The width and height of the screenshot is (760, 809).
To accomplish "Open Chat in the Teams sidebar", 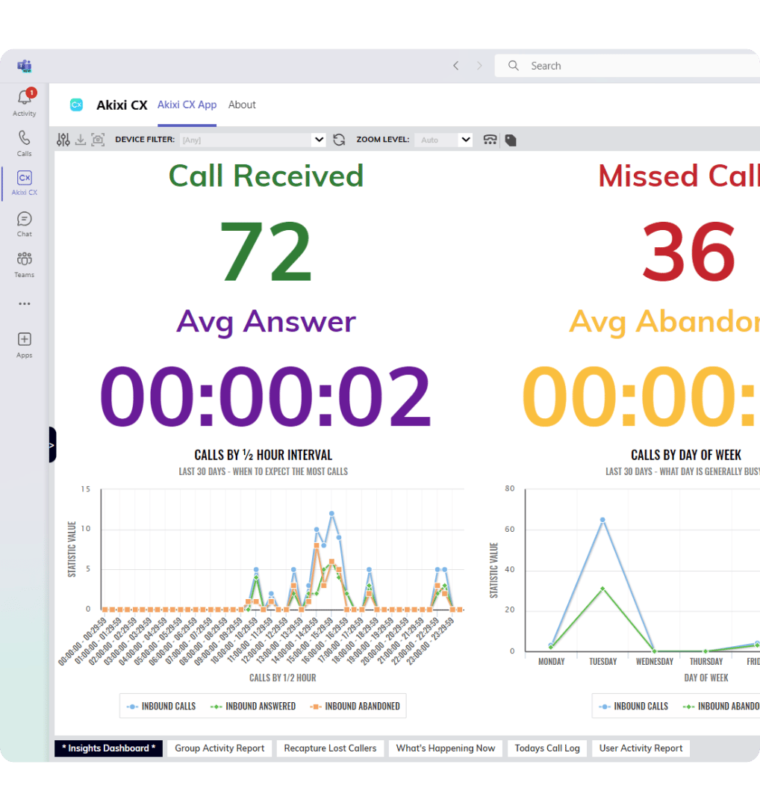I will coord(25,223).
